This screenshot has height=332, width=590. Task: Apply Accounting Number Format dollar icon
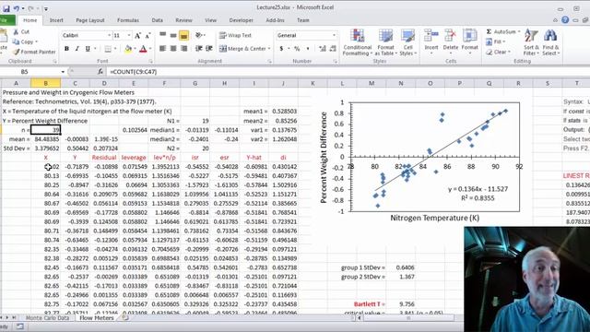click(x=281, y=49)
